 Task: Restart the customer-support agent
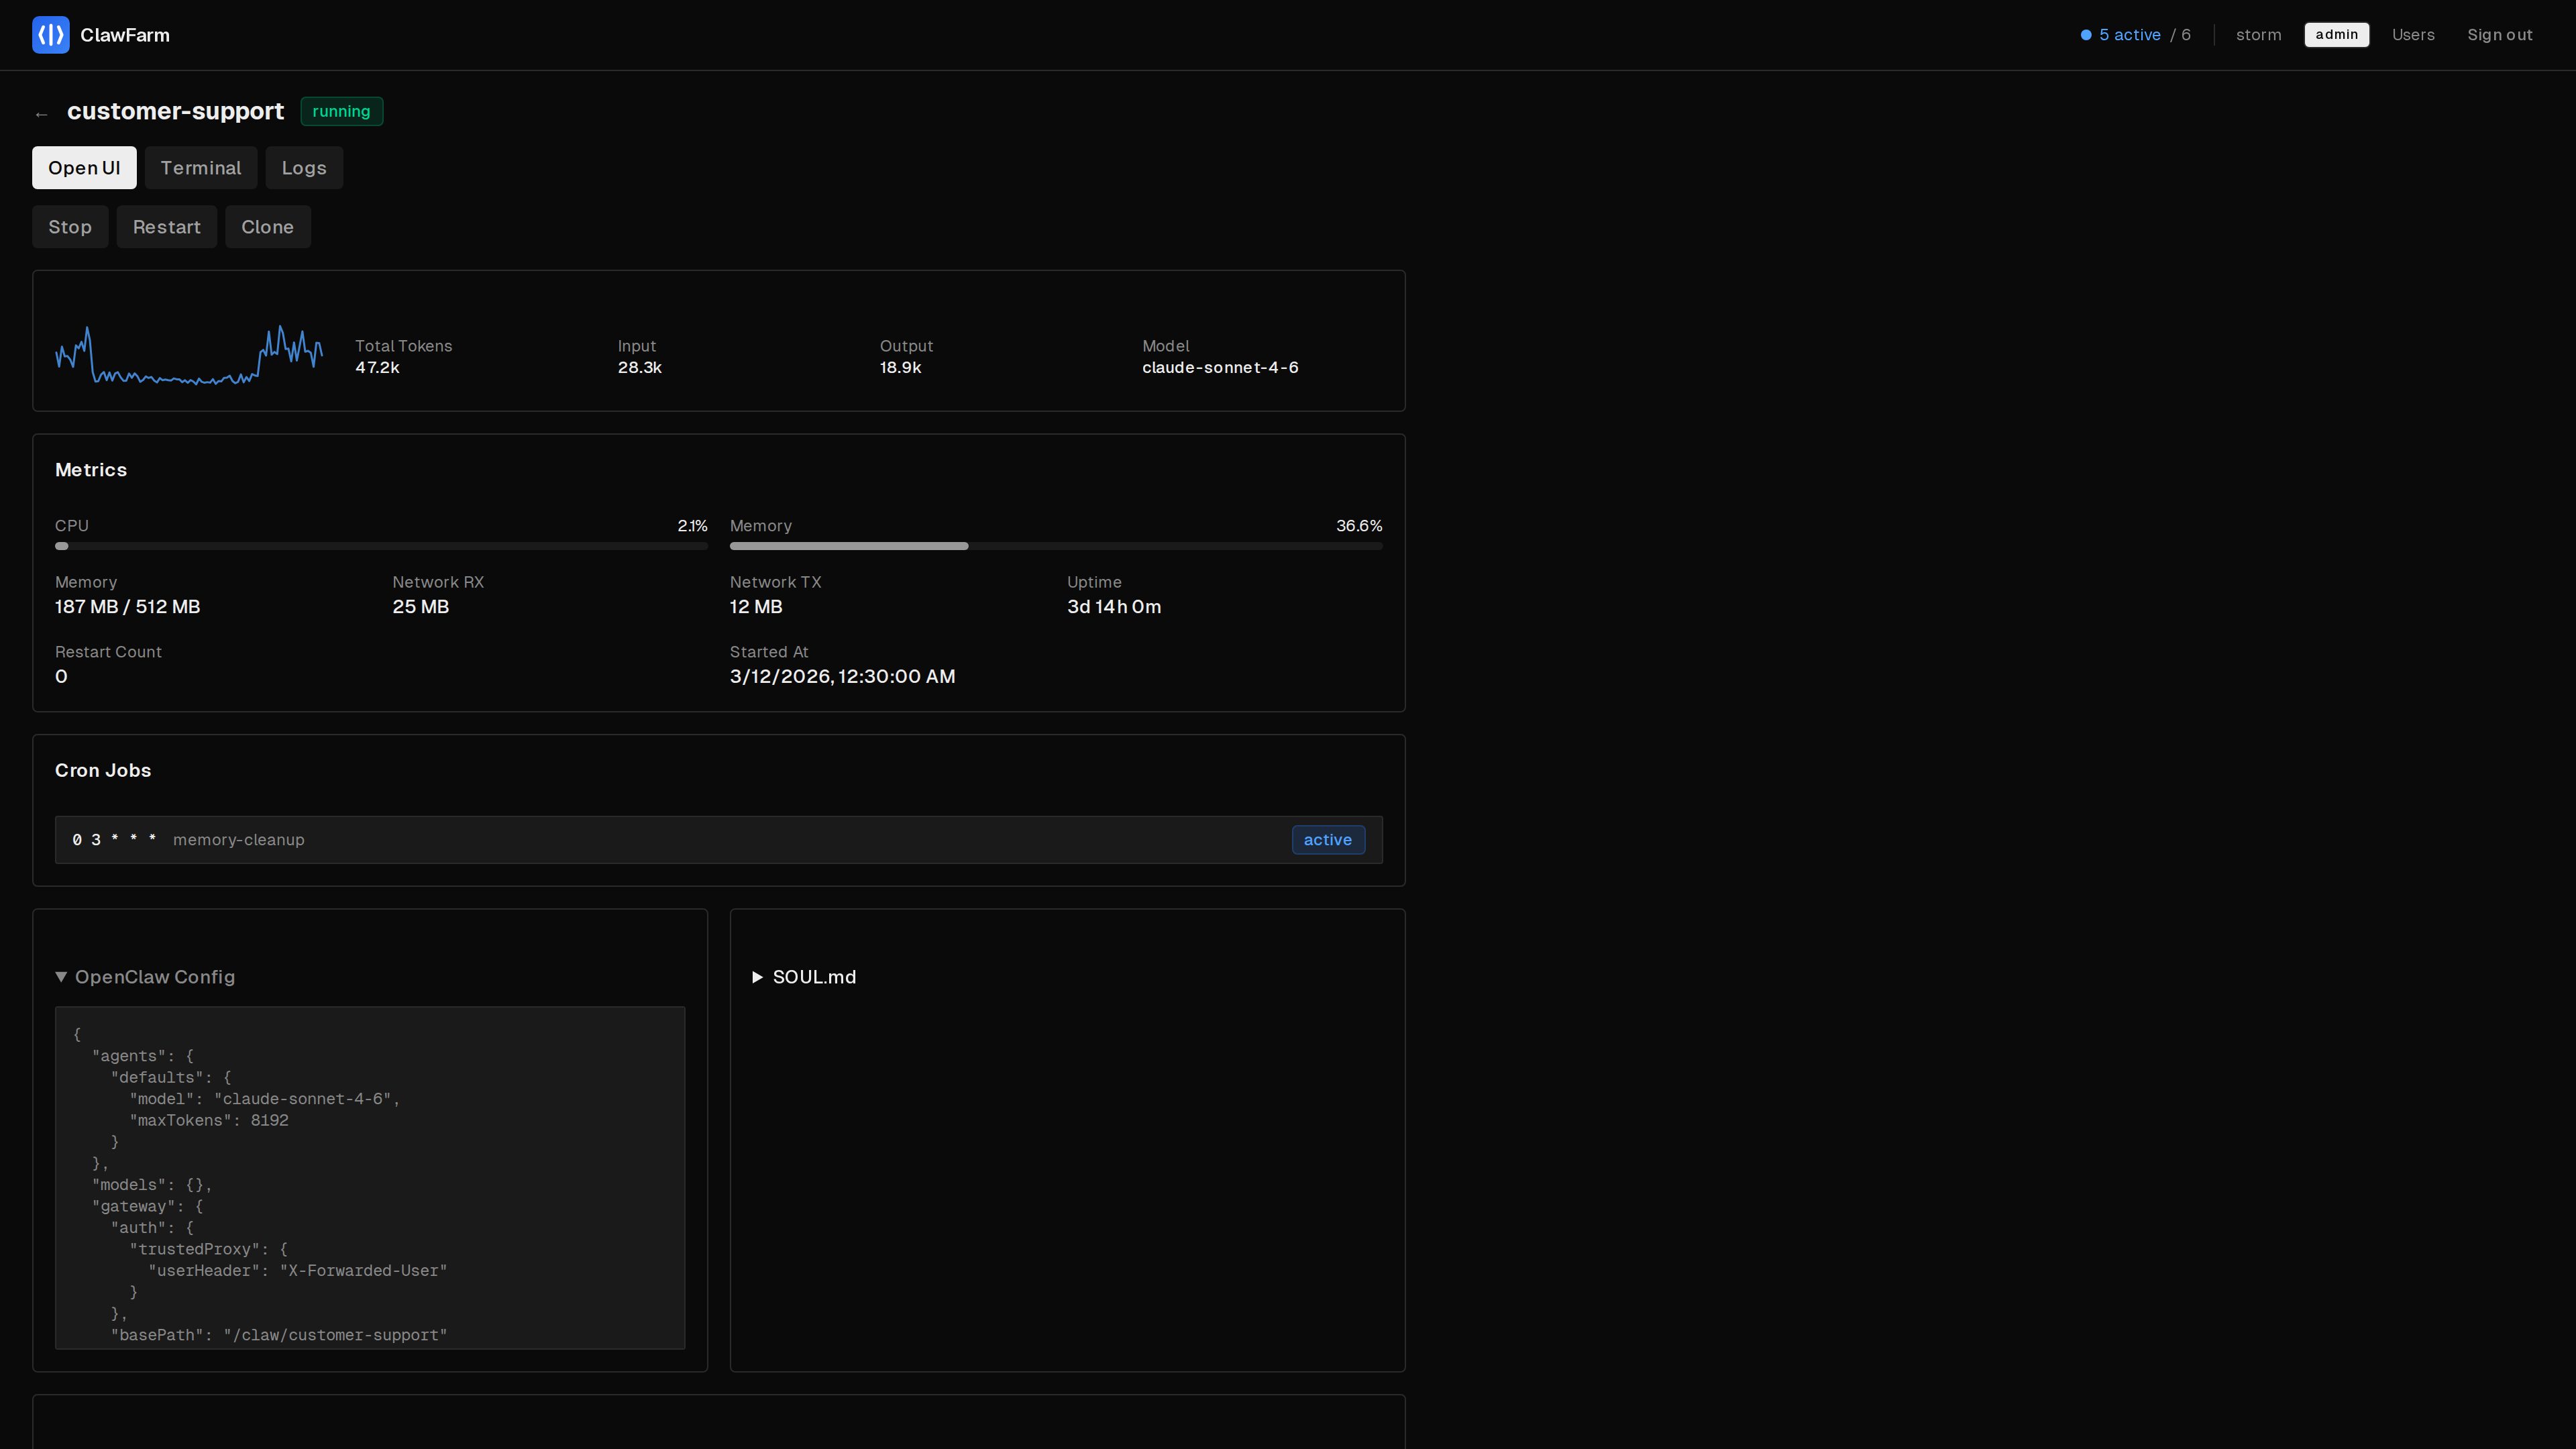coord(166,227)
